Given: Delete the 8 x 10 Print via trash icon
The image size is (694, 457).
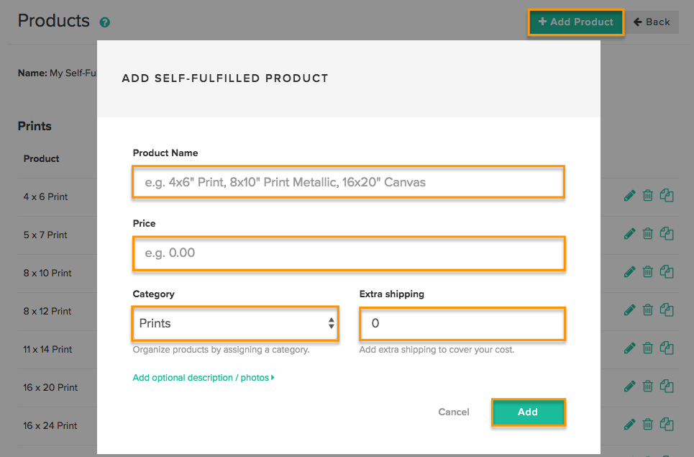Looking at the screenshot, I should 647,271.
